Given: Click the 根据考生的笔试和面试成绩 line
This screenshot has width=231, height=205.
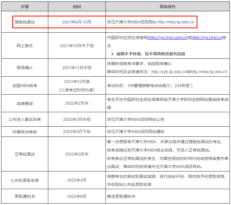Looking at the screenshot, I should click(167, 176).
